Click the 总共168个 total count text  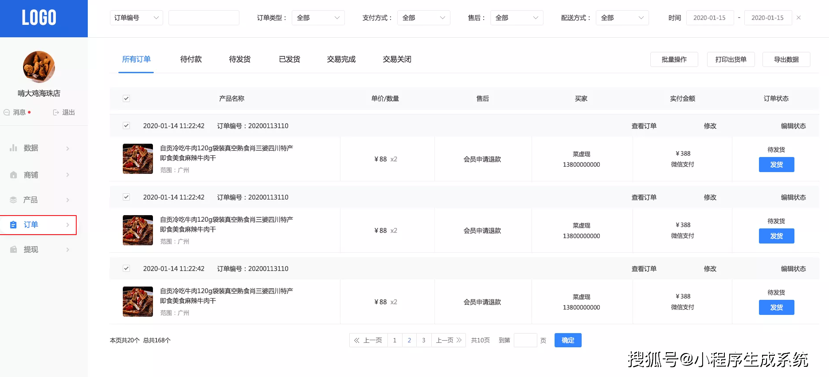[157, 340]
